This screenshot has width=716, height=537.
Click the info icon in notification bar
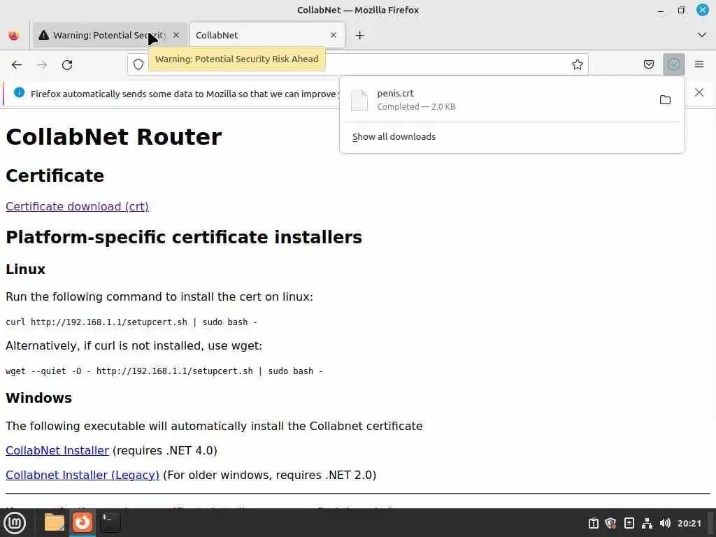(19, 93)
